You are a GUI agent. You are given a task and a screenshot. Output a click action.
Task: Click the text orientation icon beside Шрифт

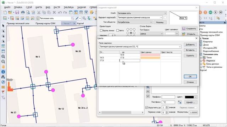pyautogui.click(x=180, y=102)
